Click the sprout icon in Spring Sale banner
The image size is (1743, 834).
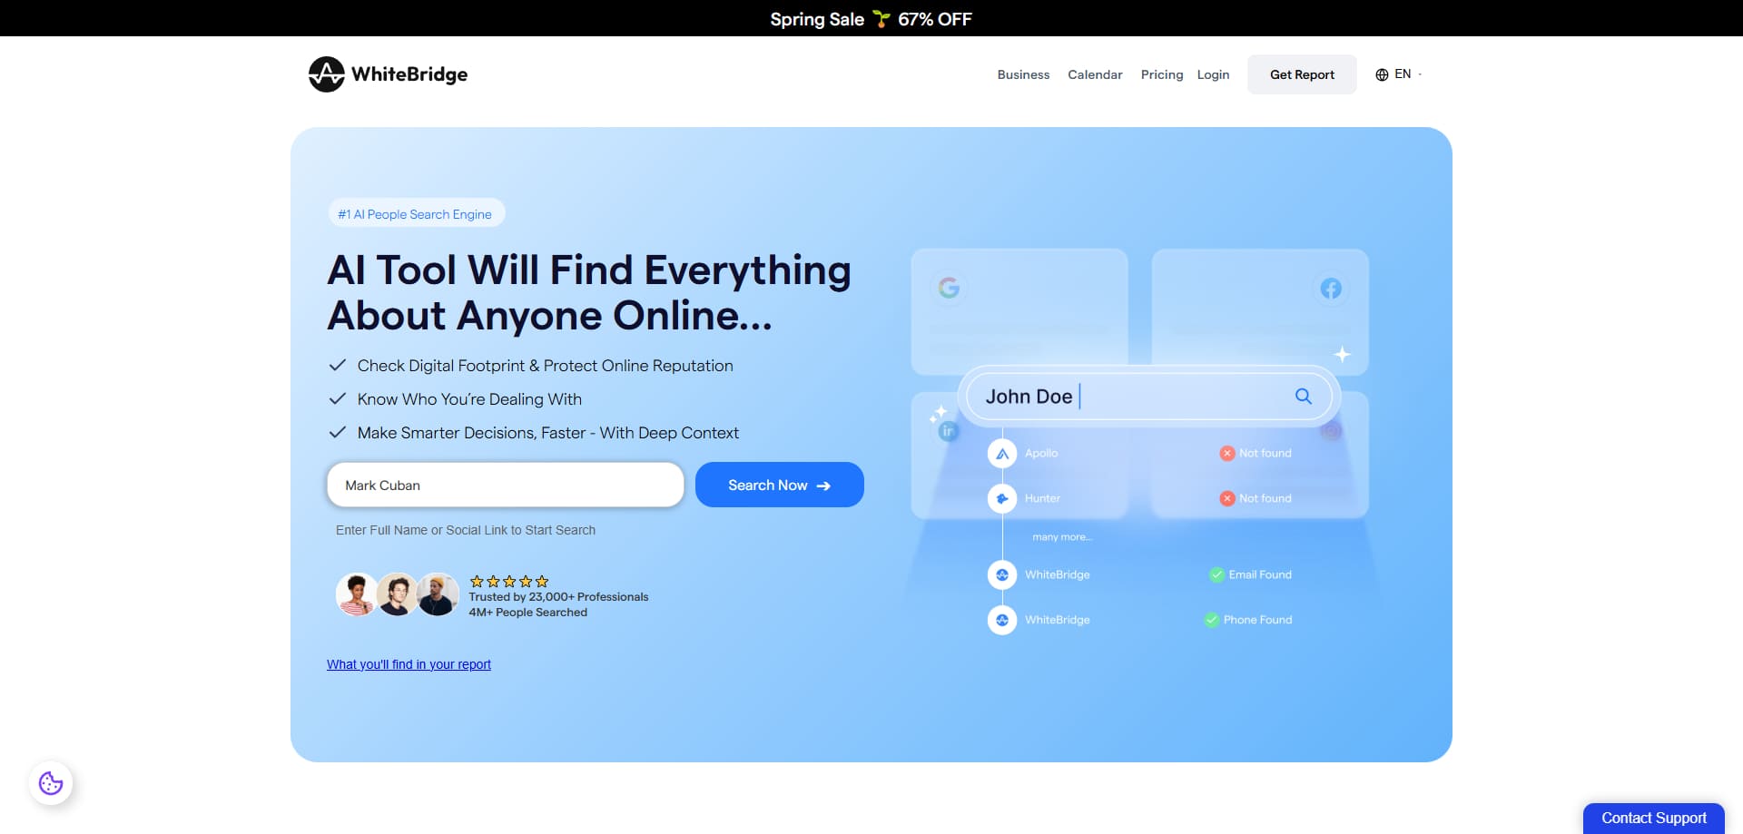click(881, 19)
